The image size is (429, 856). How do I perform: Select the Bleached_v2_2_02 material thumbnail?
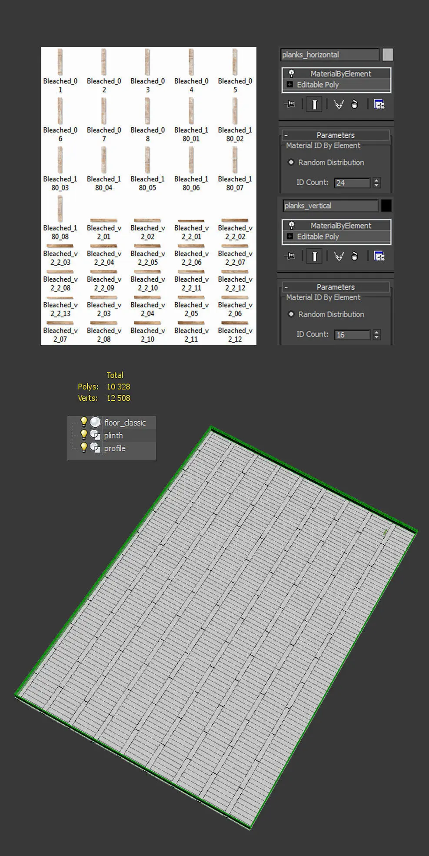coord(235,220)
